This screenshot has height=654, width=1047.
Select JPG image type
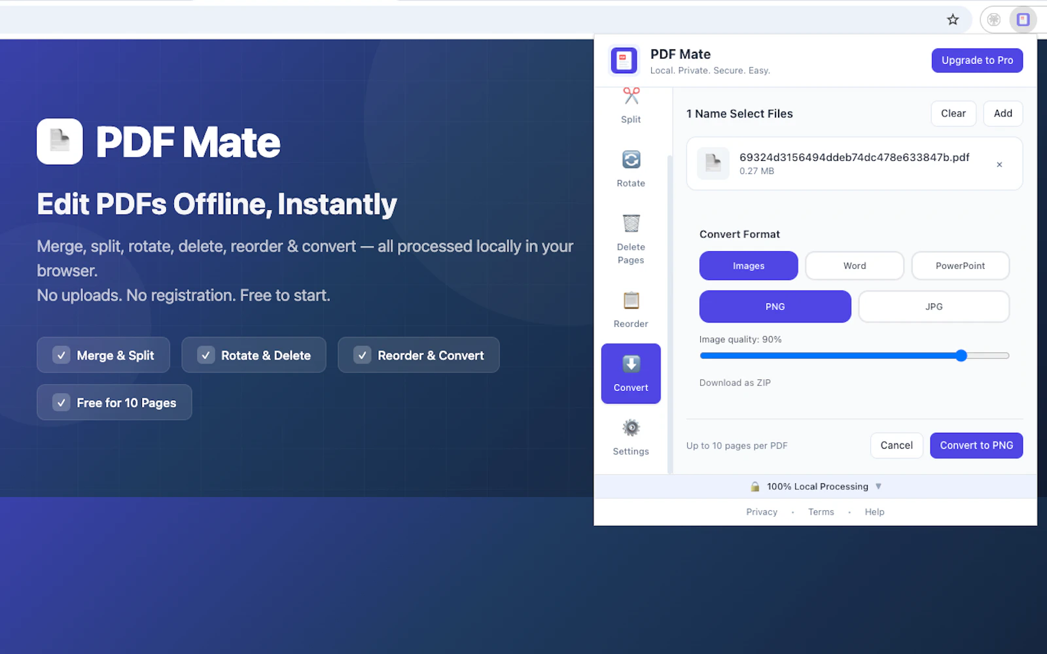934,307
